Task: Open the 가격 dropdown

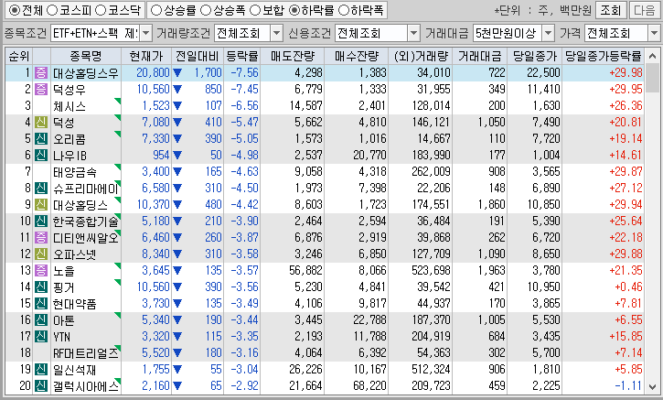Action: coord(654,33)
